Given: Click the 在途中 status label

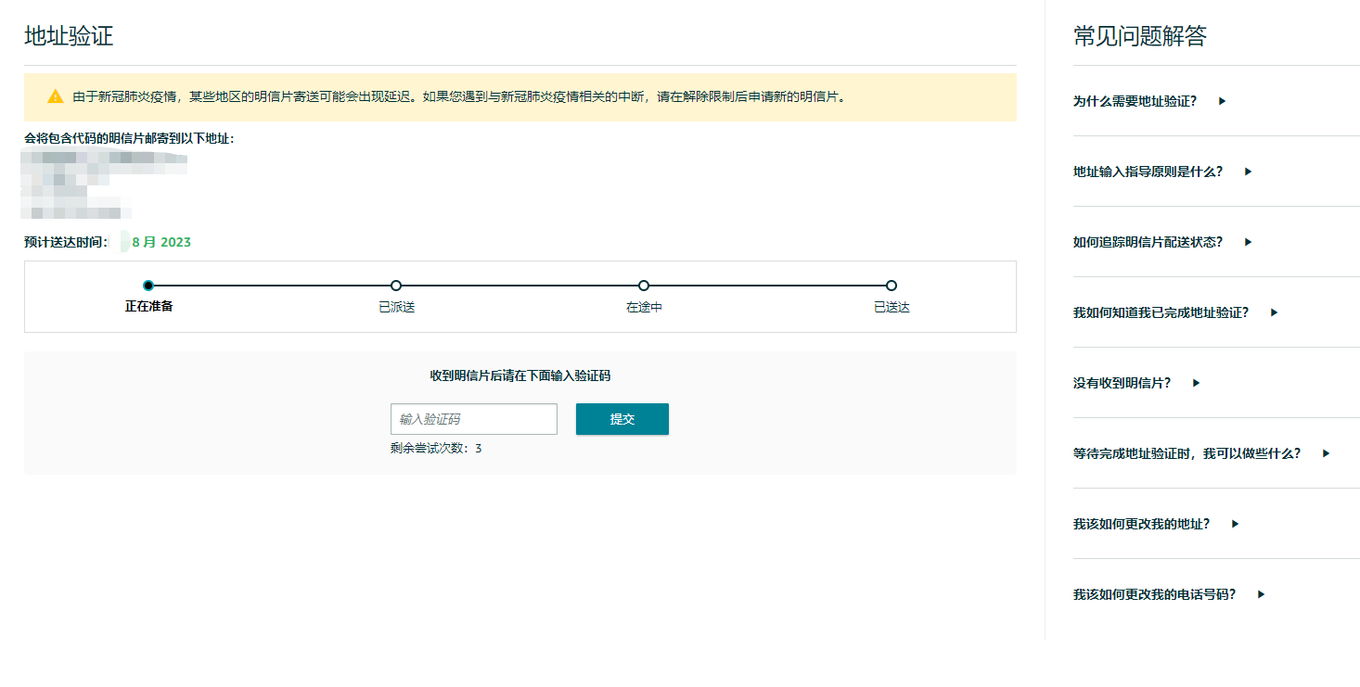Looking at the screenshot, I should (x=644, y=307).
